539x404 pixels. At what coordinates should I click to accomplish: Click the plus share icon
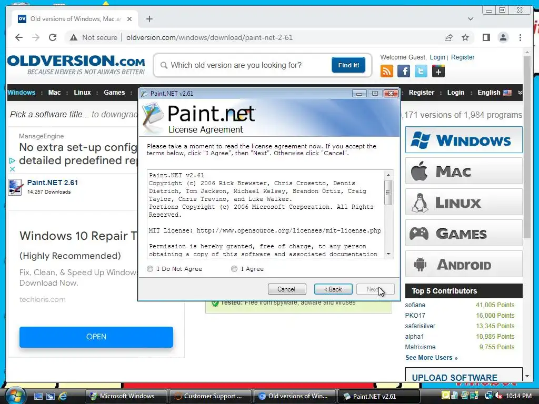[x=438, y=71]
